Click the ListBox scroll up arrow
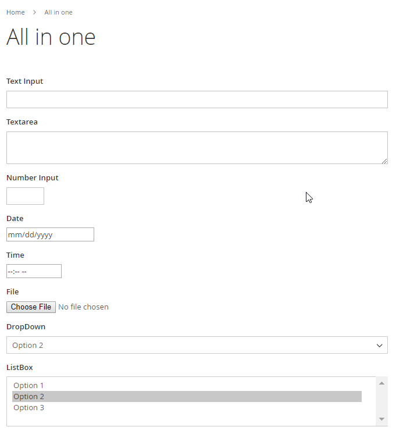 [381, 383]
